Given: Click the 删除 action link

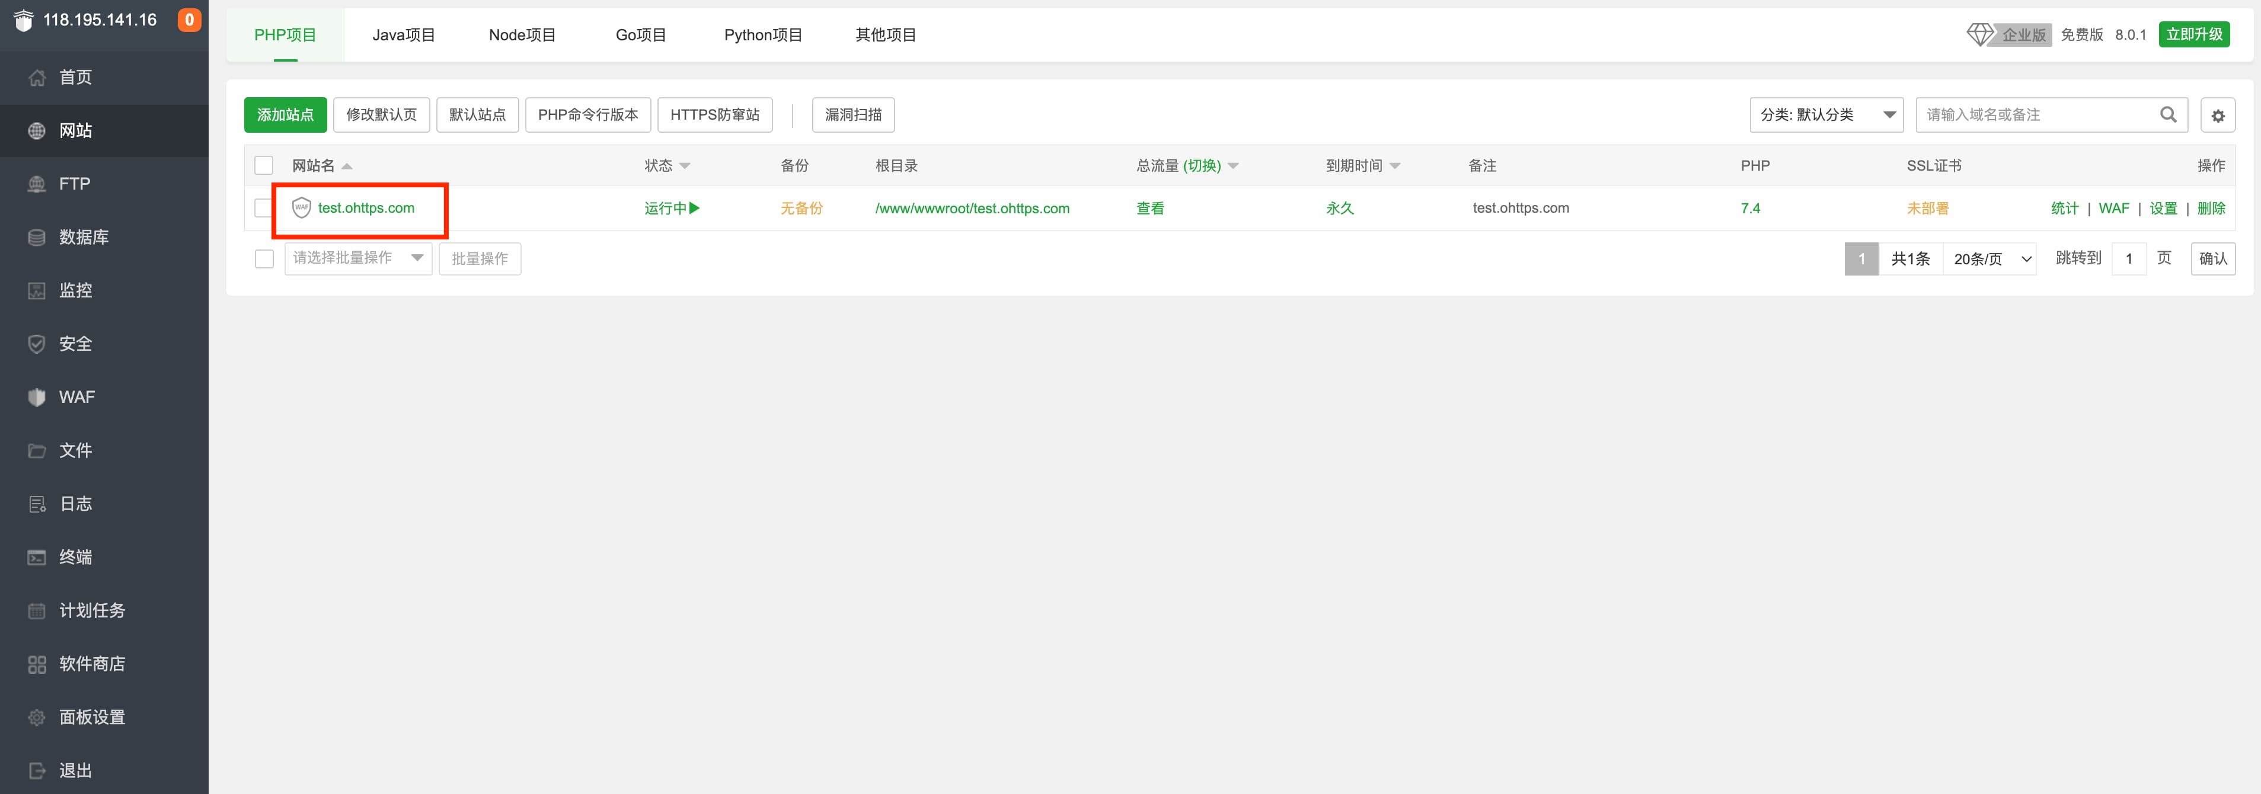Looking at the screenshot, I should [2211, 208].
